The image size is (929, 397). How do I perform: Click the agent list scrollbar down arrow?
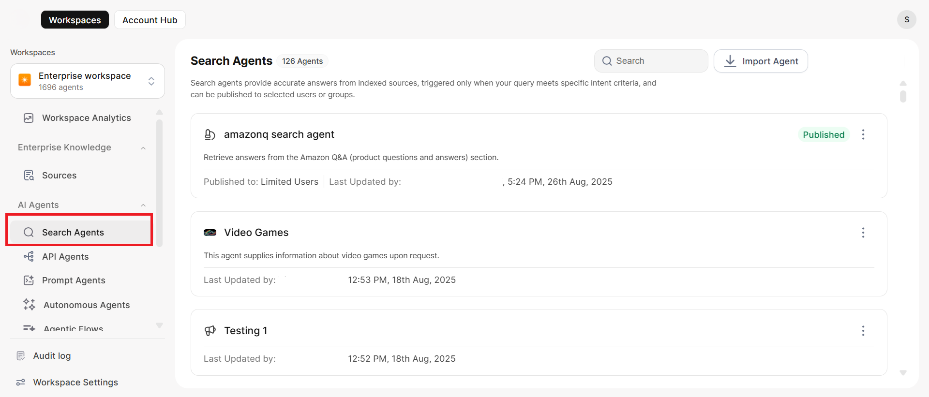pos(903,373)
